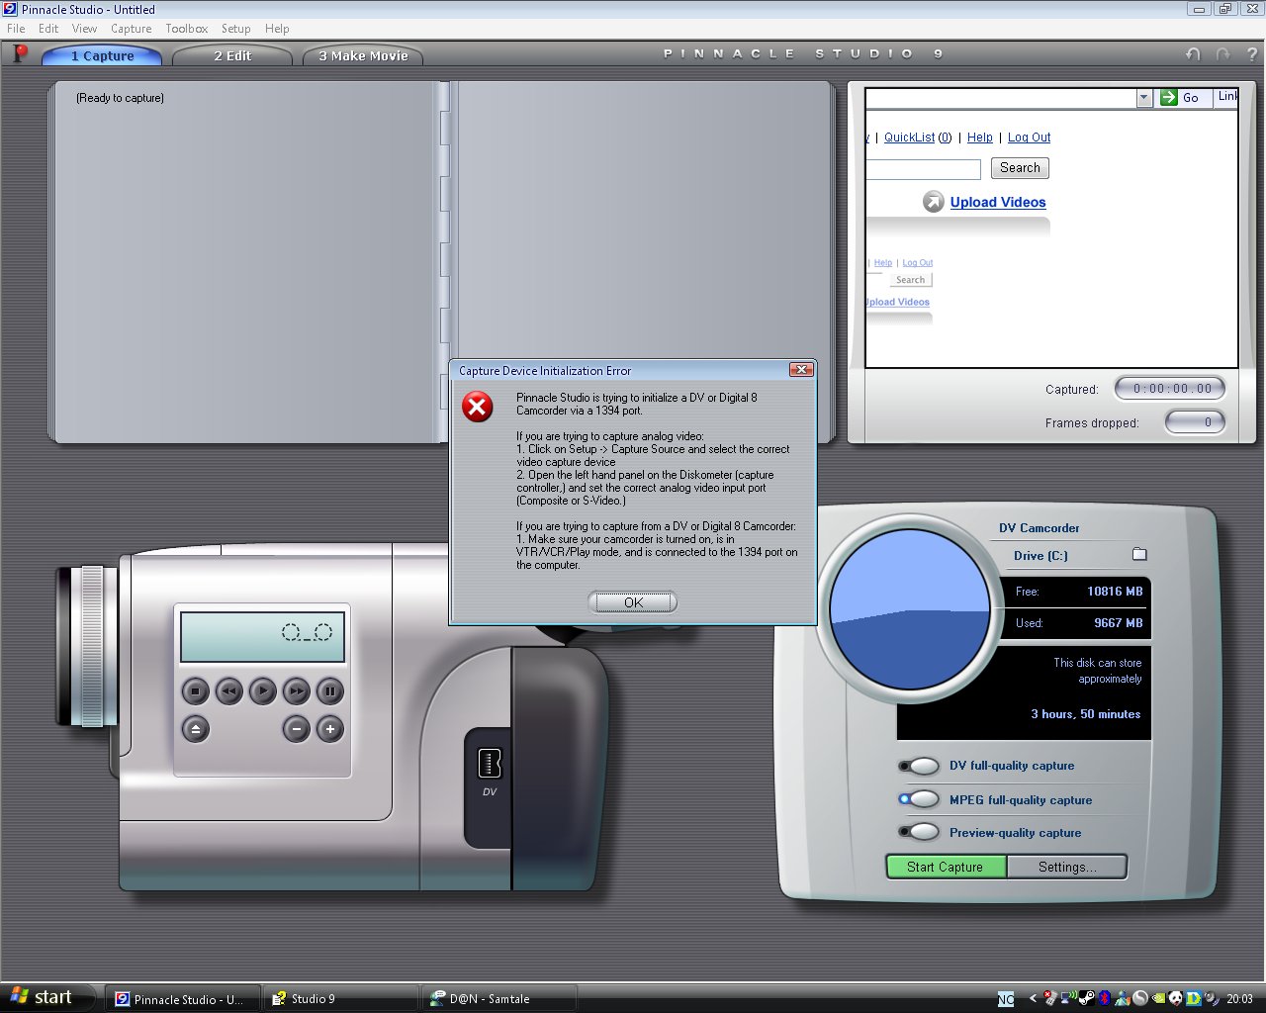
Task: Click the camcorder eject button
Action: [196, 730]
